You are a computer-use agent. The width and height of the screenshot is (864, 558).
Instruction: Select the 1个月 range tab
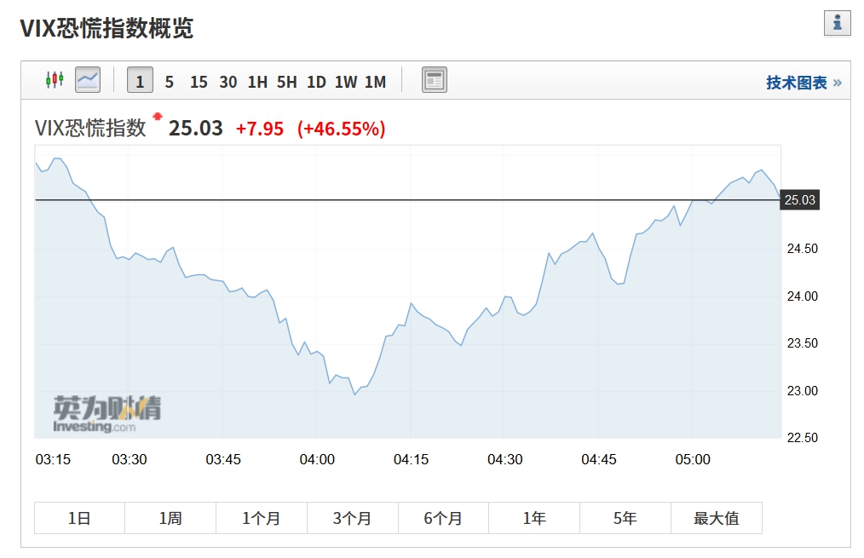coord(261,517)
